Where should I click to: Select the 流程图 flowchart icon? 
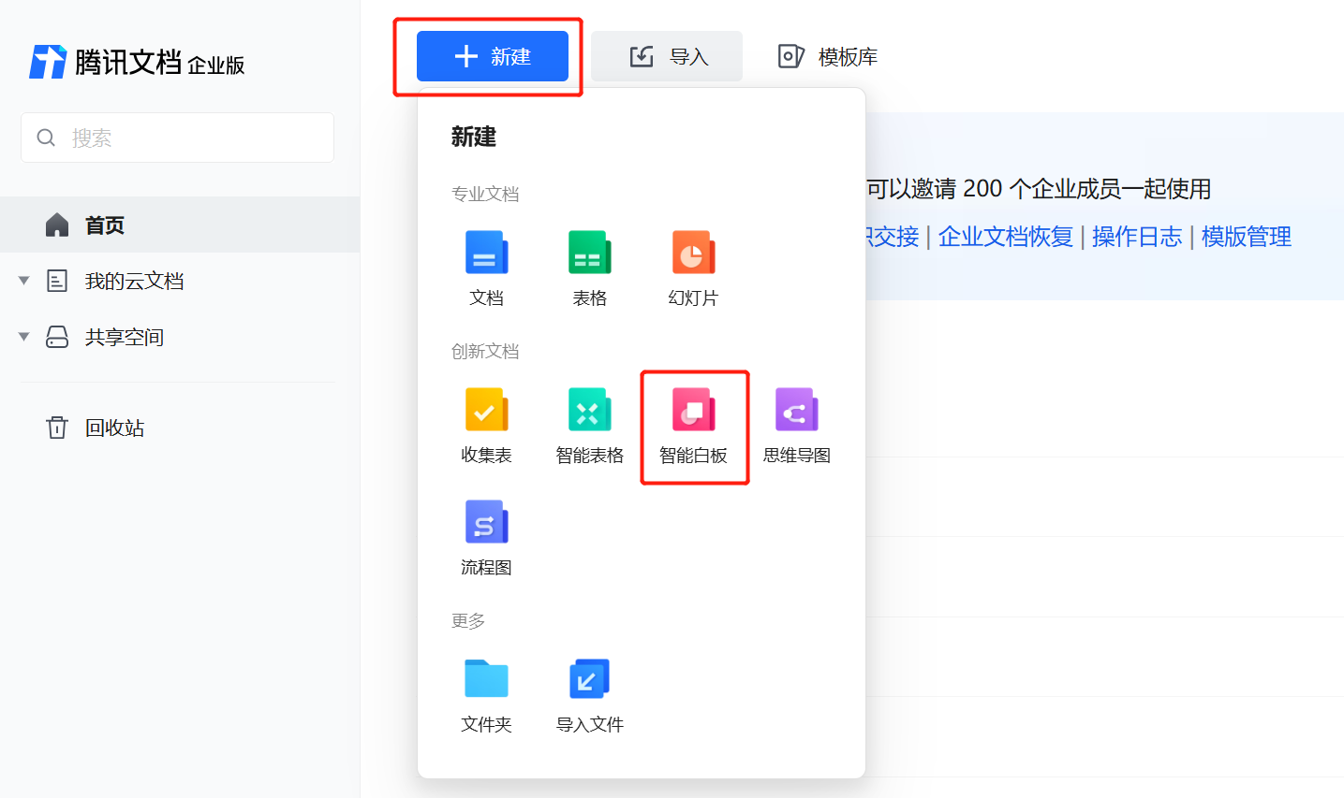pos(486,522)
